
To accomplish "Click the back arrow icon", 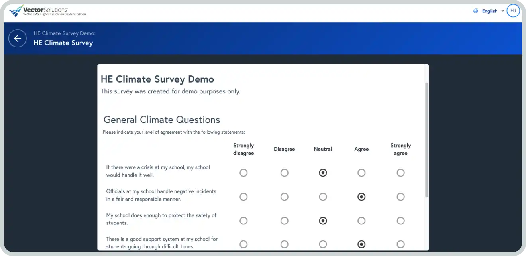I will click(18, 38).
